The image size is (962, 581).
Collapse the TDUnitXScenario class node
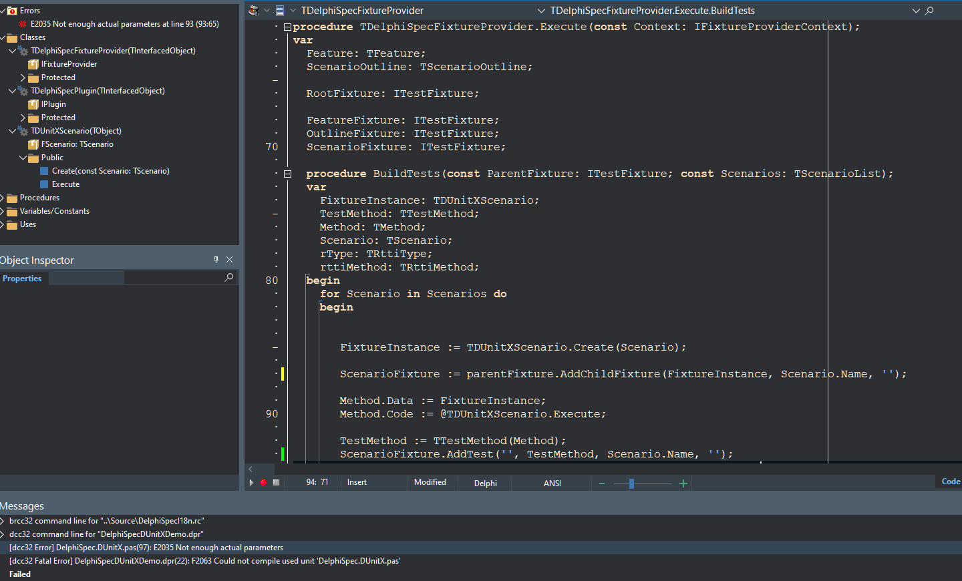click(12, 131)
